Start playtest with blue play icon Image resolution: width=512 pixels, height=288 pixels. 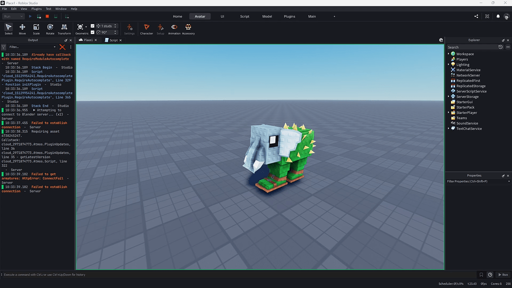point(30,16)
